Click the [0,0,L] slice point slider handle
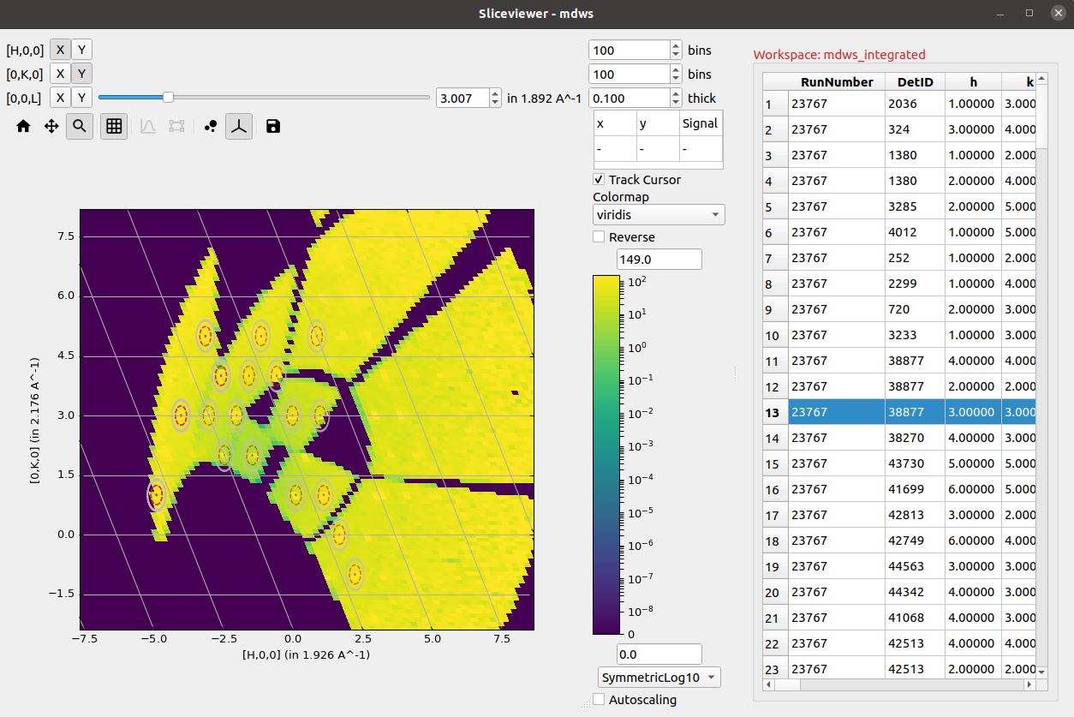Image resolution: width=1074 pixels, height=717 pixels. click(x=168, y=98)
